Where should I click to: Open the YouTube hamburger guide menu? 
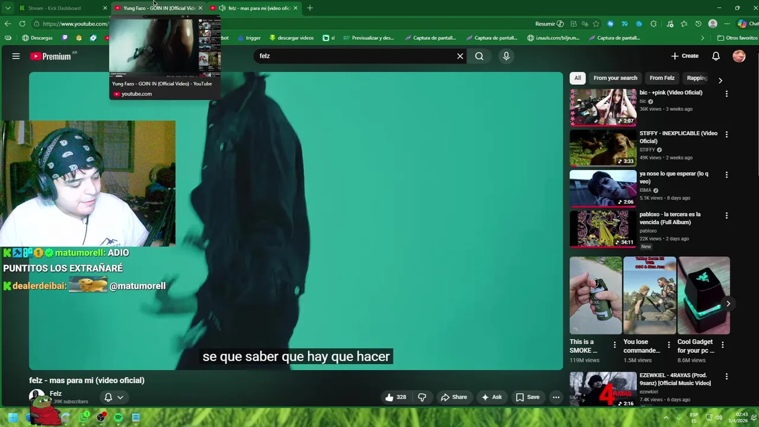click(x=16, y=56)
